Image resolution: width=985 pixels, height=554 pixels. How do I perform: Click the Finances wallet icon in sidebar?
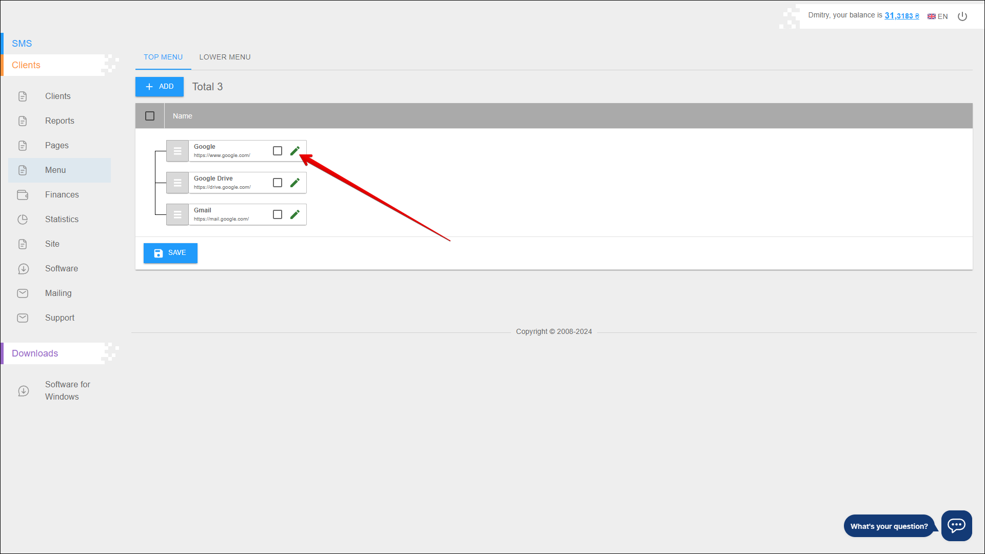(23, 195)
